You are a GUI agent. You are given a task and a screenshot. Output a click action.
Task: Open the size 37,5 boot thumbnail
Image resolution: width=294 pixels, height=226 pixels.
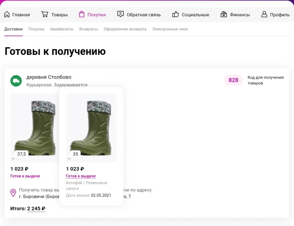[x=35, y=128]
